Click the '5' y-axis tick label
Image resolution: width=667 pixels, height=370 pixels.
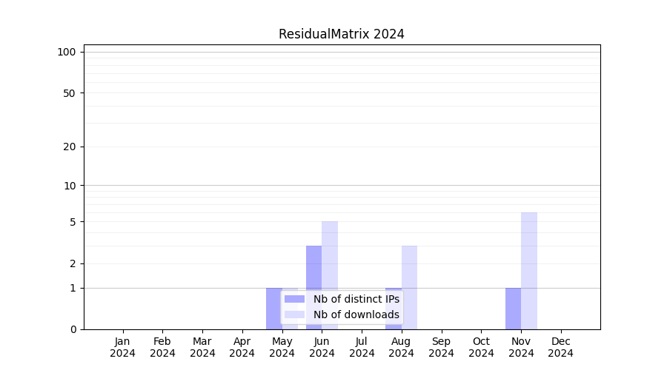coord(73,222)
